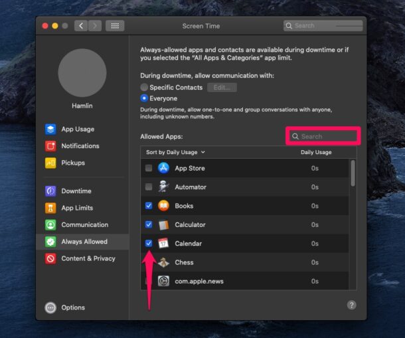Click the Hamlin user name
405x338 pixels.
click(x=82, y=106)
